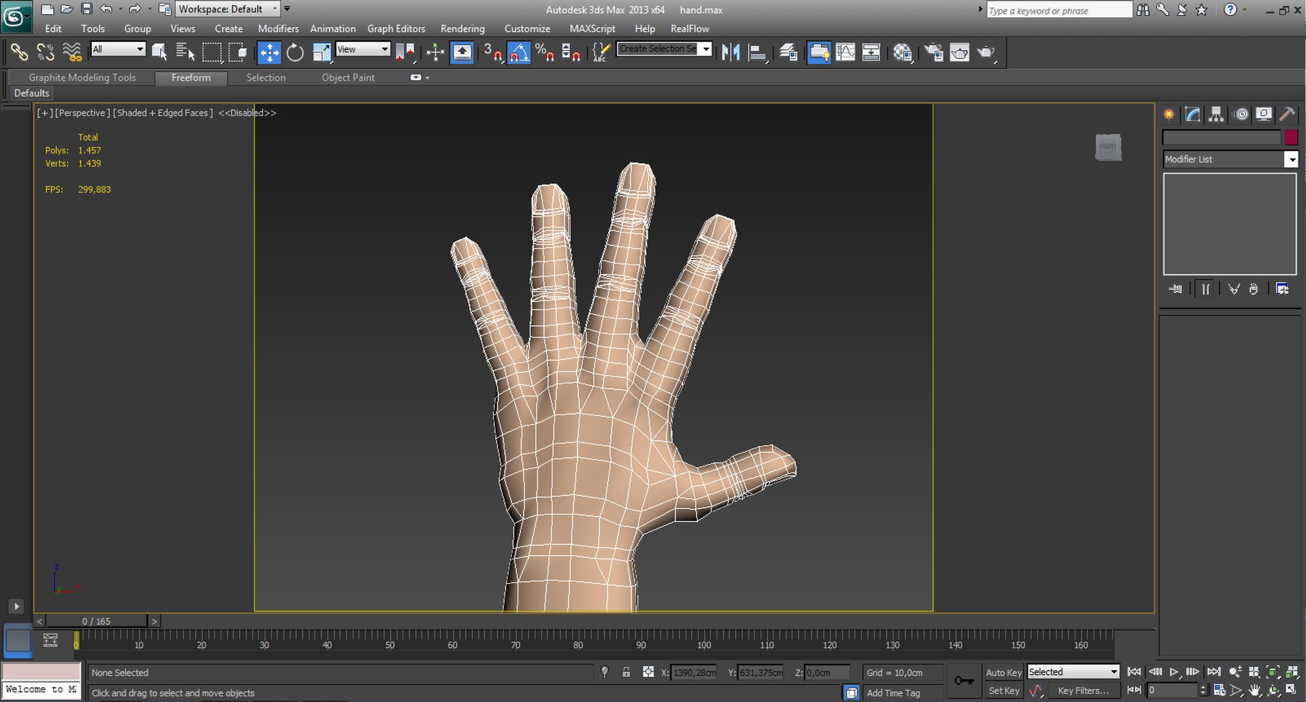Open Key Filters dialog
The image size is (1306, 702).
tap(1083, 690)
